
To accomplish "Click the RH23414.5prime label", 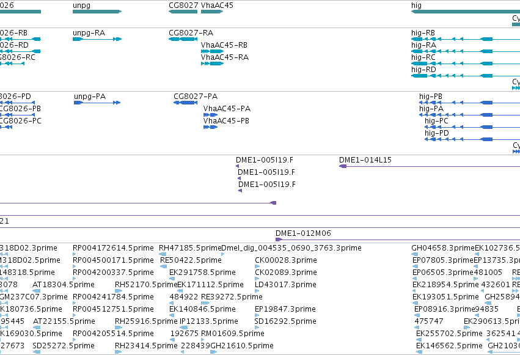I will pyautogui.click(x=146, y=346).
